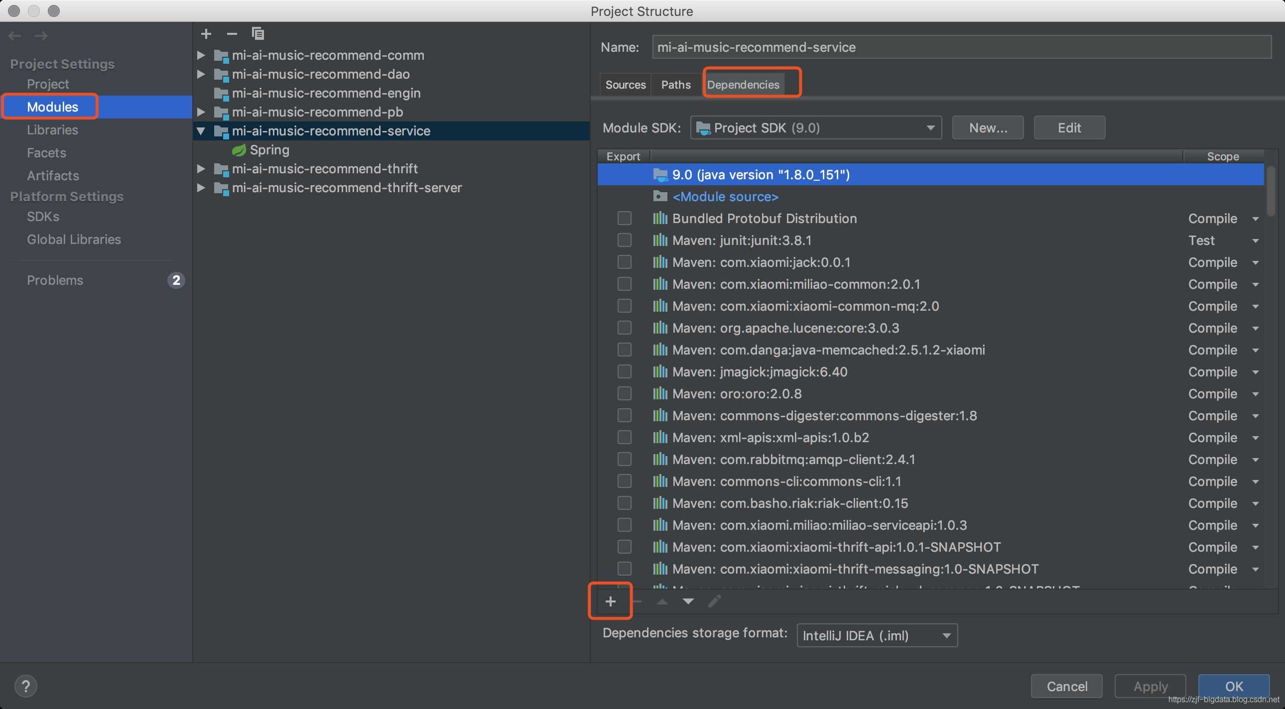Screen dimensions: 1285x709
Task: Select mi-ai-music-recommend-service module
Action: (x=330, y=130)
